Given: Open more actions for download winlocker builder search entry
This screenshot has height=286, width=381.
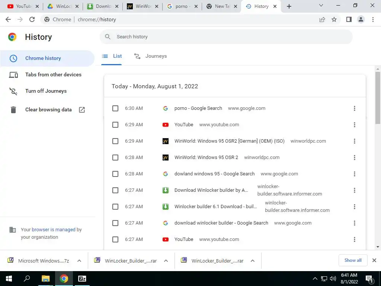Looking at the screenshot, I should [355, 223].
